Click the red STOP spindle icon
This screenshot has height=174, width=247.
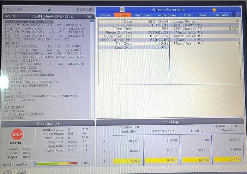pos(17,134)
